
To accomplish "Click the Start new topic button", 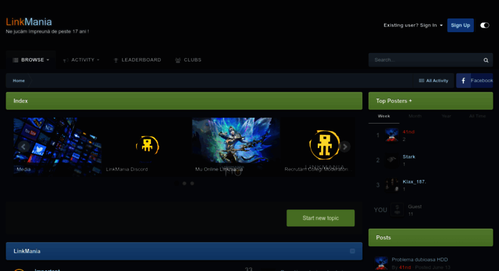I will [320, 218].
